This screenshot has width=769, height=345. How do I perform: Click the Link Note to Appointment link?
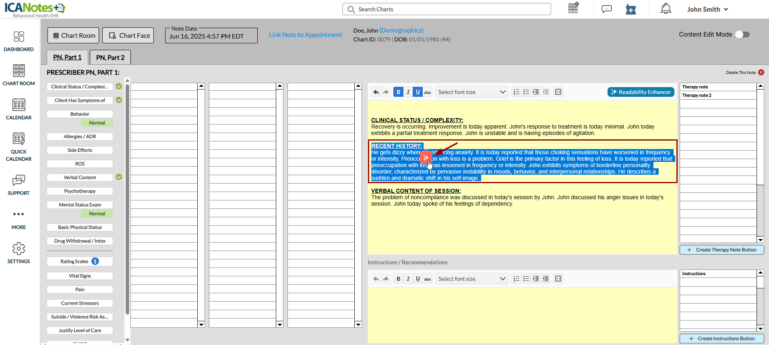click(305, 35)
